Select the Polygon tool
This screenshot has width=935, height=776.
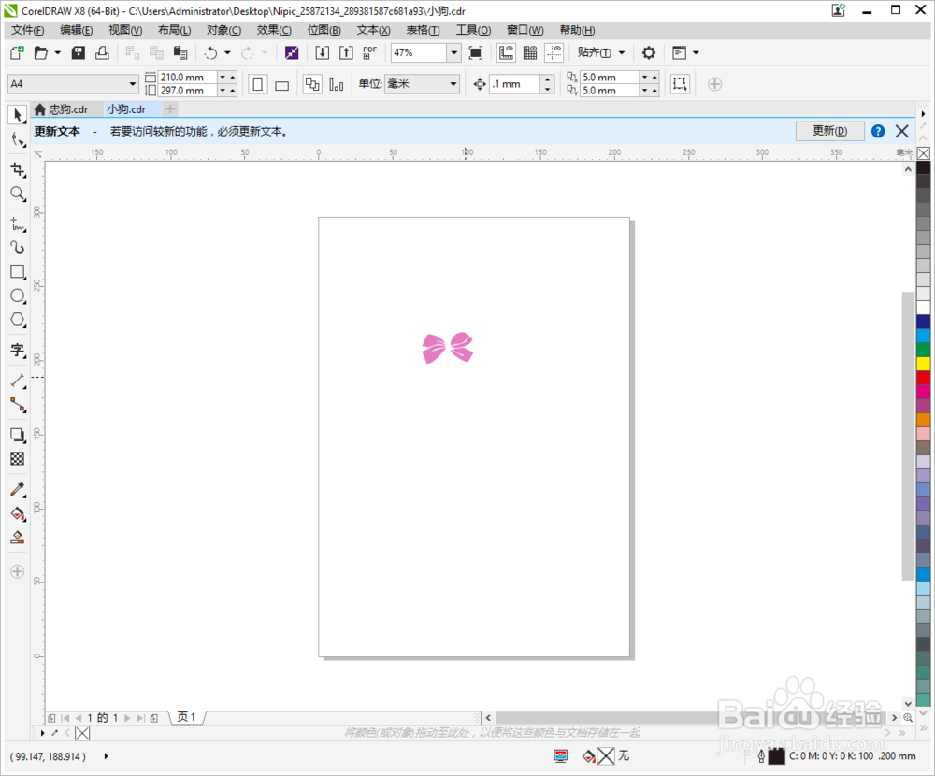pyautogui.click(x=17, y=320)
